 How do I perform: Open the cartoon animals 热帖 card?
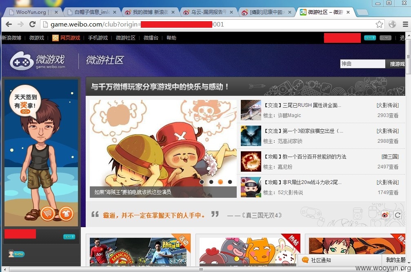coord(248,252)
